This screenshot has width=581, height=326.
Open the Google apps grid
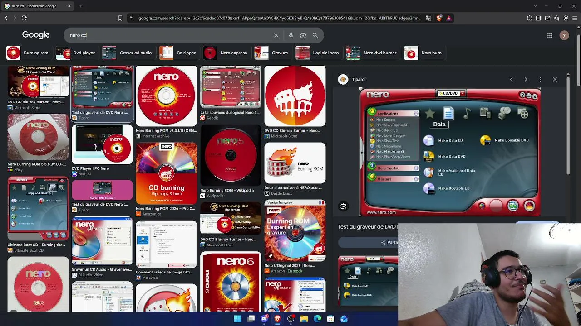[550, 35]
